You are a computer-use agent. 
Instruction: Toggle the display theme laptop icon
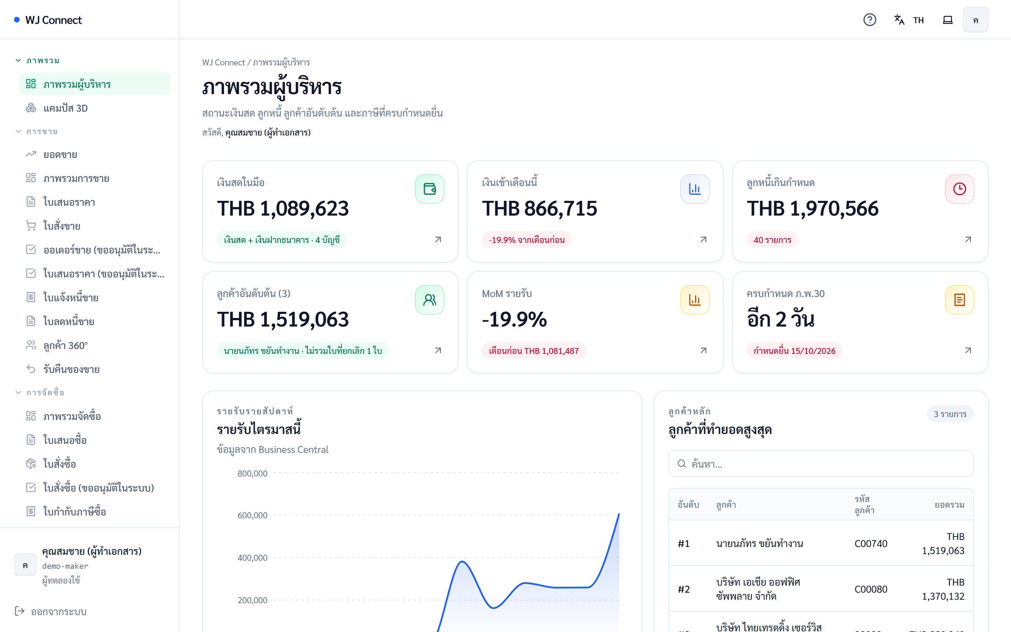point(947,20)
